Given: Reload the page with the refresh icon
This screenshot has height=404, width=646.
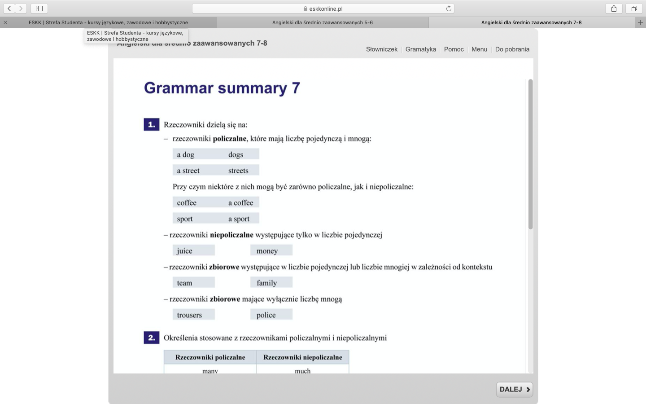Looking at the screenshot, I should click(x=448, y=9).
